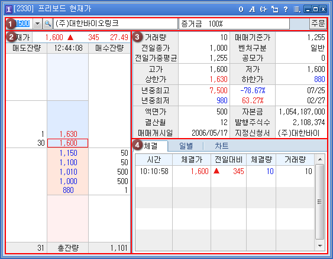Image resolution: width=333 pixels, height=259 pixels.
Task: Switch to the 차트 tab
Action: pos(221,146)
